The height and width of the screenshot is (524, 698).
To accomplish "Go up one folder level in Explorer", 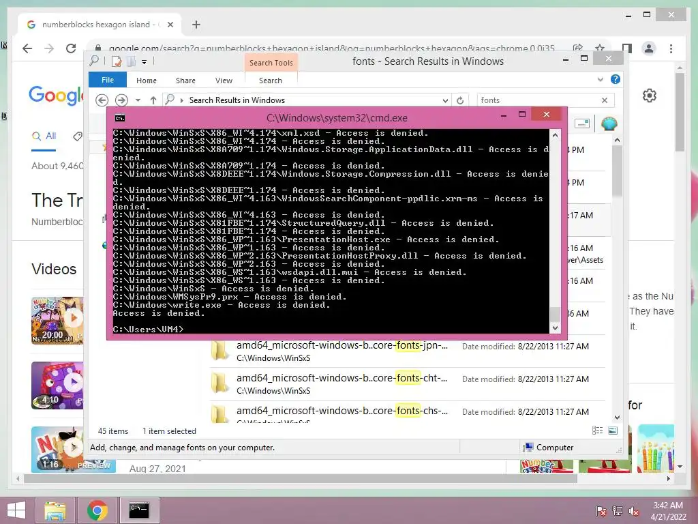I will pyautogui.click(x=153, y=100).
